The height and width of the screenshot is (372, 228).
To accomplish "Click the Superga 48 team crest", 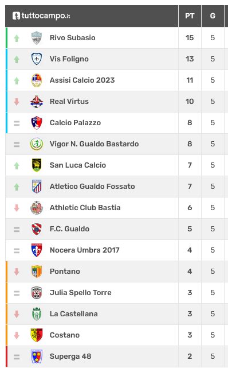I will point(37,356).
